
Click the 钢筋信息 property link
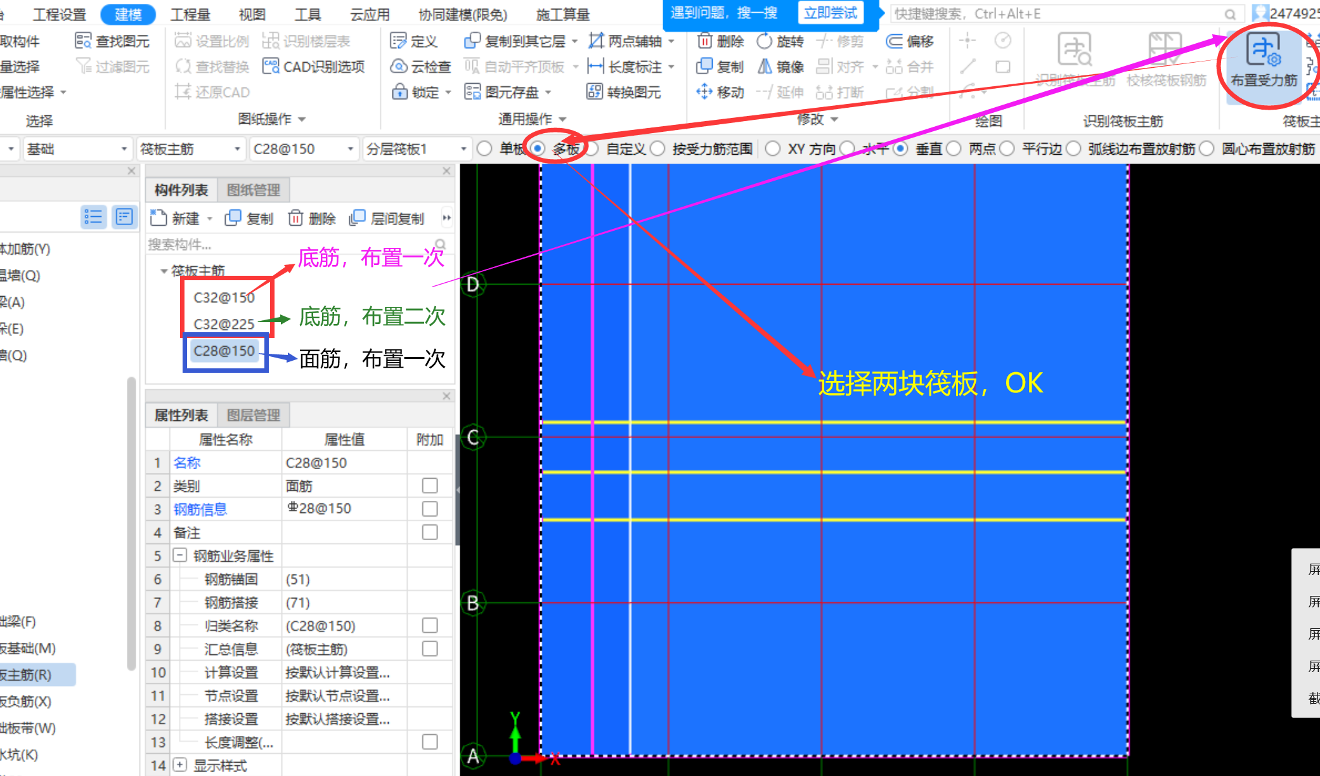click(200, 509)
